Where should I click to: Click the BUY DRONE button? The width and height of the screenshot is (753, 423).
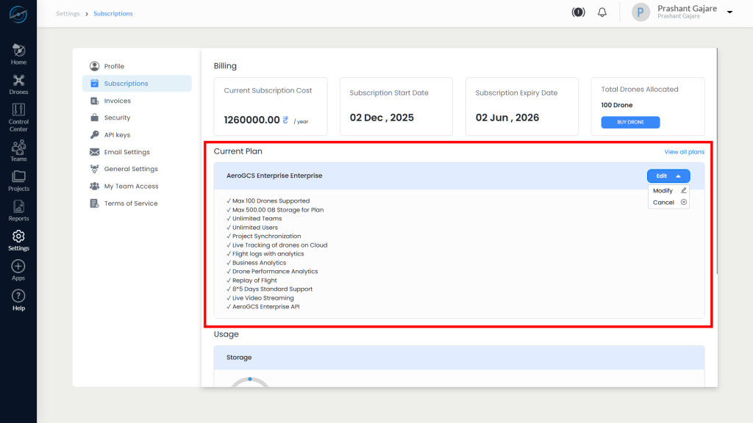coord(630,122)
